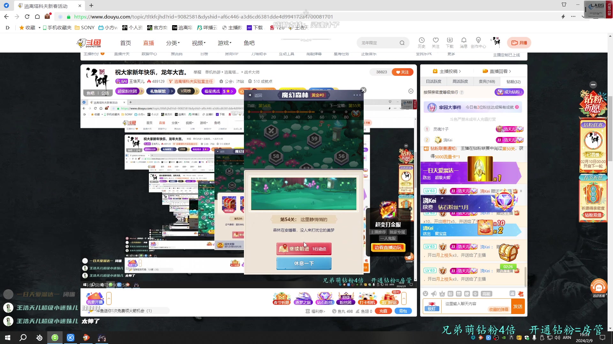The width and height of the screenshot is (613, 344).
Task: Collapse the right side widget with minus button
Action: (593, 85)
